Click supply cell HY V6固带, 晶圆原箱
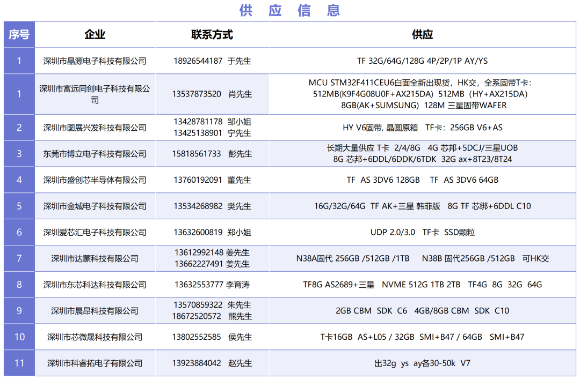Image resolution: width=580 pixels, height=380 pixels. coord(423,128)
